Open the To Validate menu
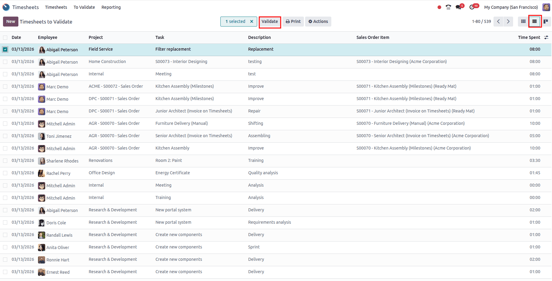This screenshot has width=552, height=281. coord(84,7)
